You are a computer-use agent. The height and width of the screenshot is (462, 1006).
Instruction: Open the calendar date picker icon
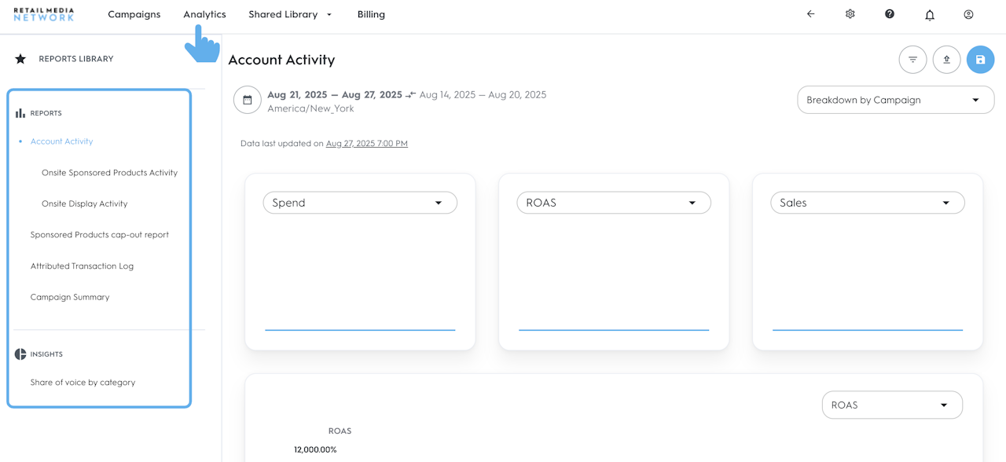point(247,100)
